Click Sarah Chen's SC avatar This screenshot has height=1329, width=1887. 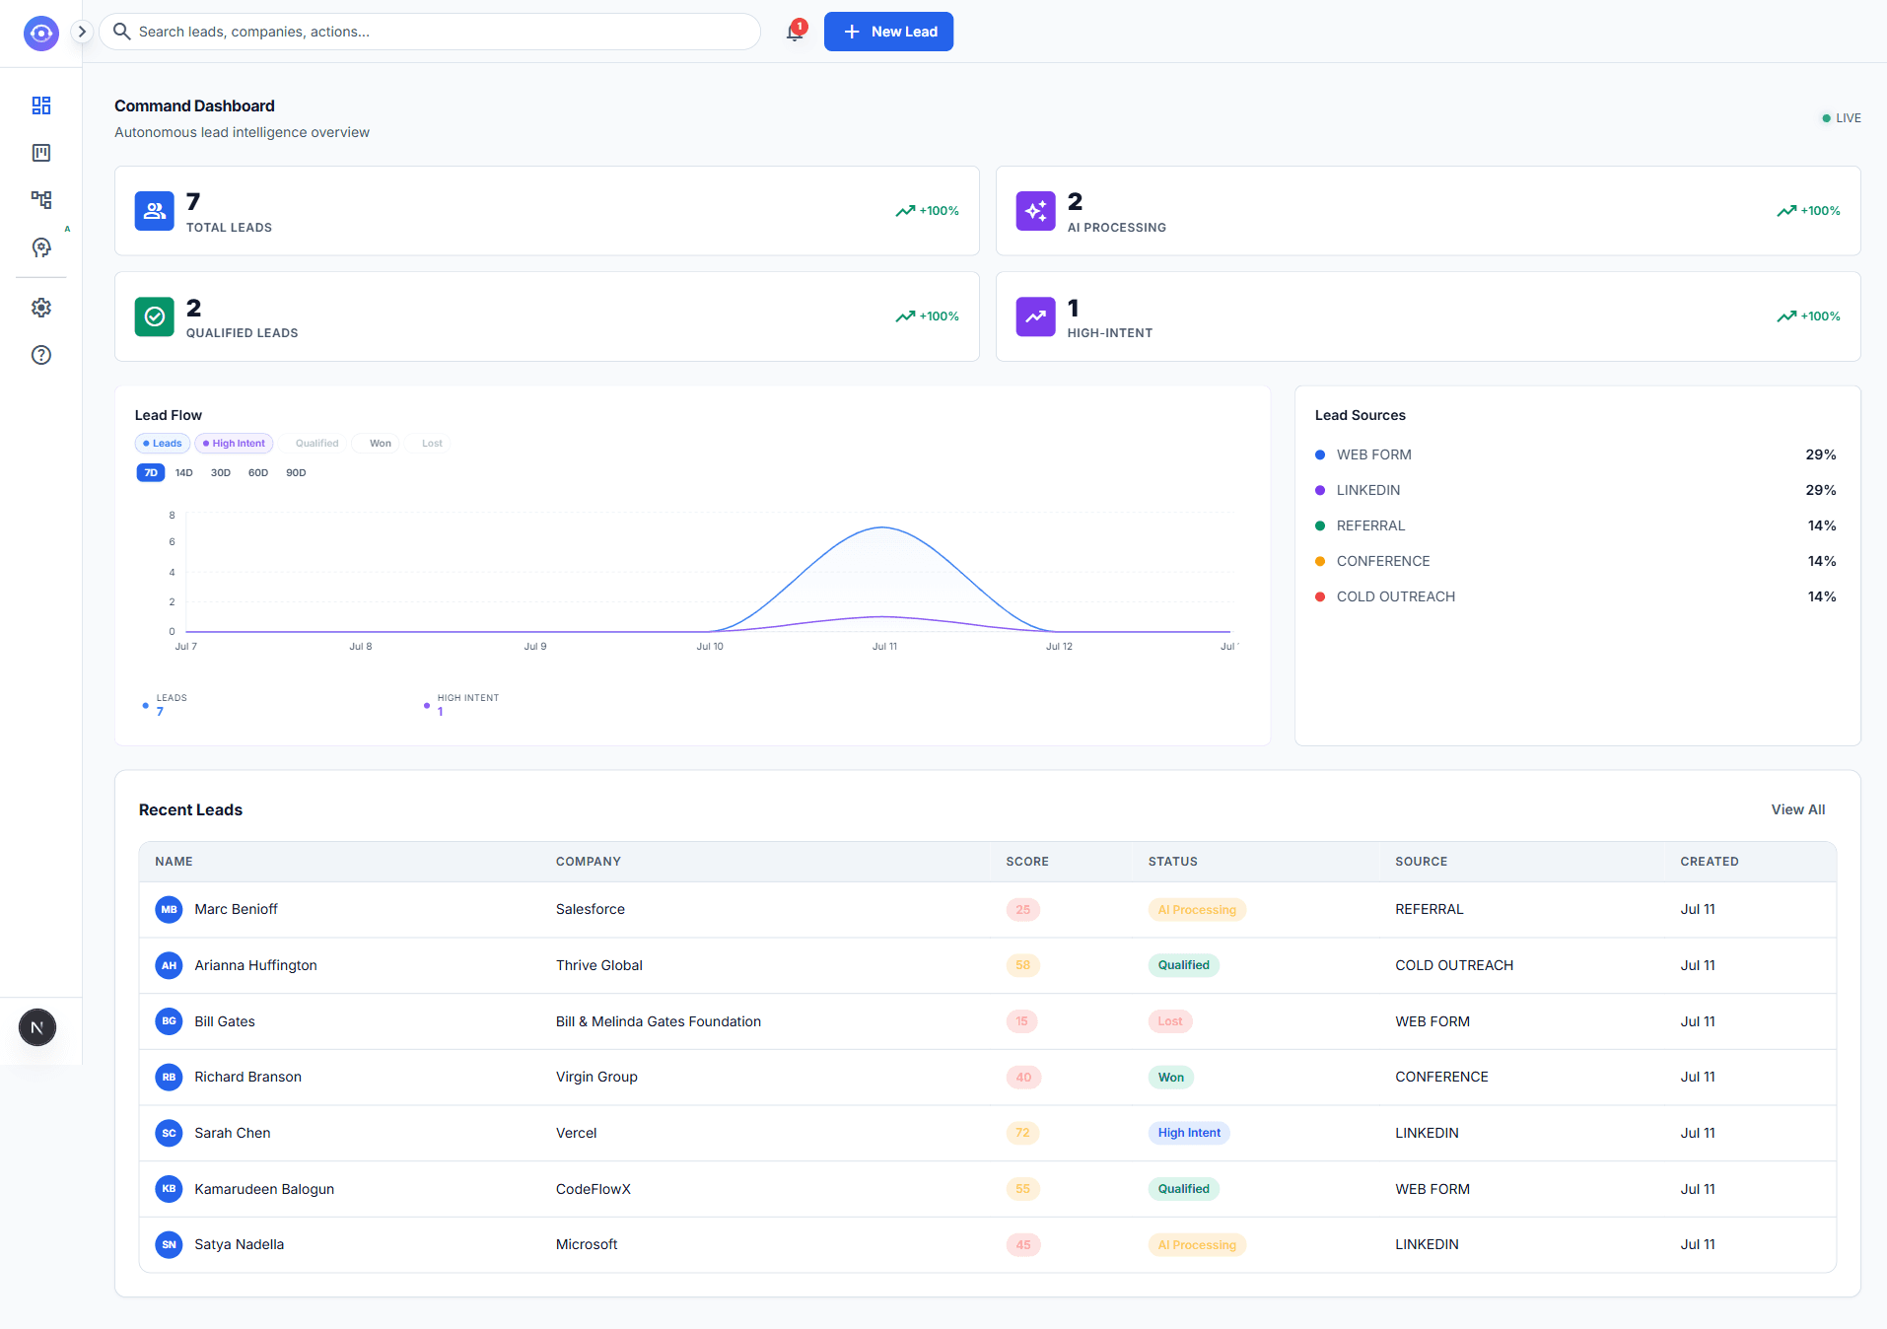[170, 1133]
